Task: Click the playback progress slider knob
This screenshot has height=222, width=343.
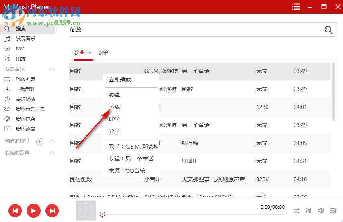Action: (x=102, y=214)
